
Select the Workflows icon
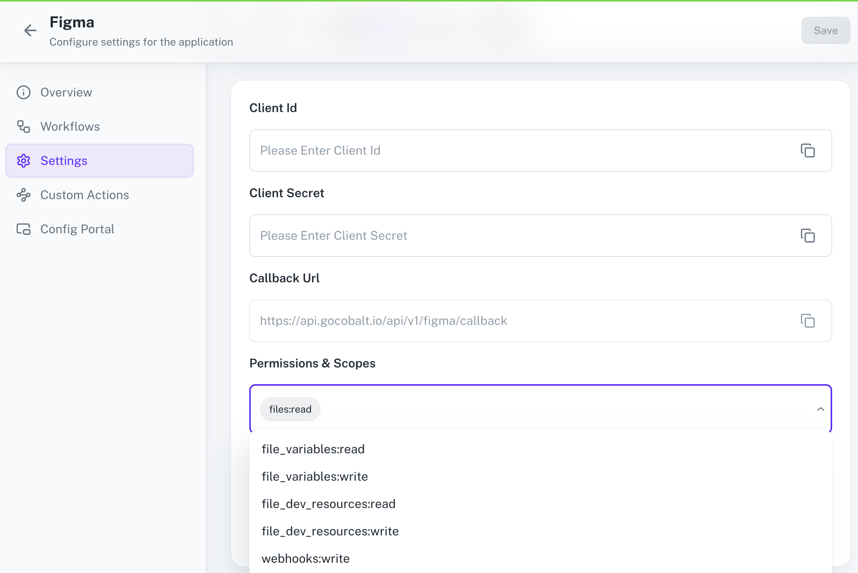(23, 127)
